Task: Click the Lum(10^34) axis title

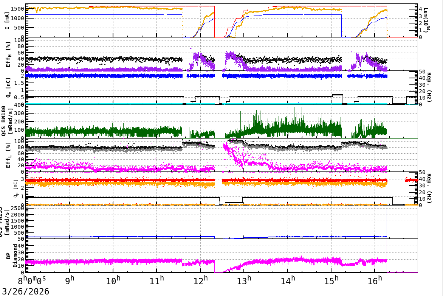Action: 427,20
